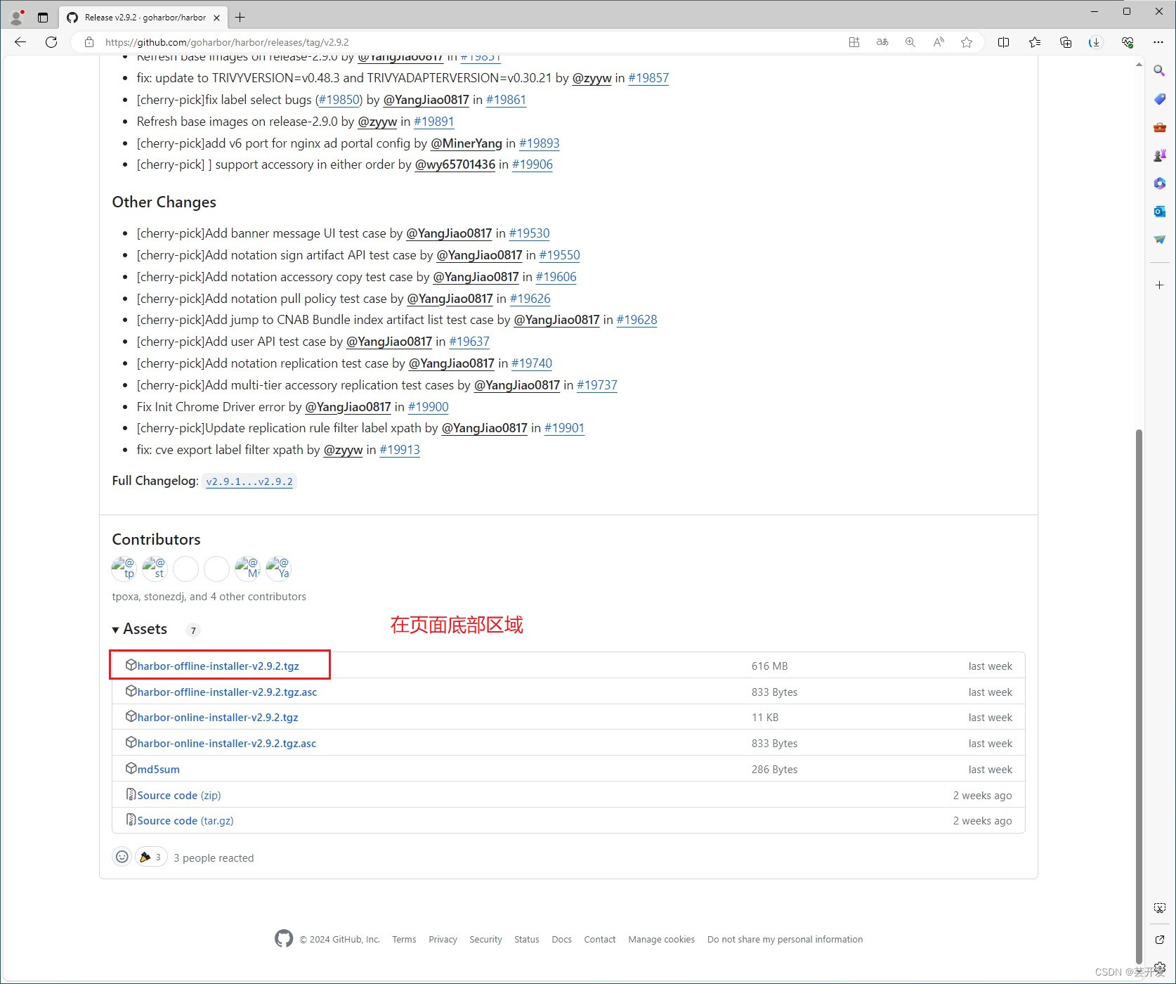This screenshot has height=984, width=1176.
Task: Click the GitHub logo in footer
Action: [284, 938]
